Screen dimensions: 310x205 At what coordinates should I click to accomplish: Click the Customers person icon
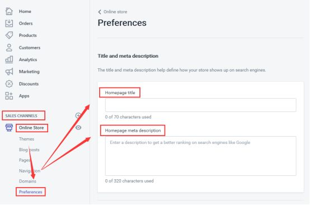click(9, 48)
